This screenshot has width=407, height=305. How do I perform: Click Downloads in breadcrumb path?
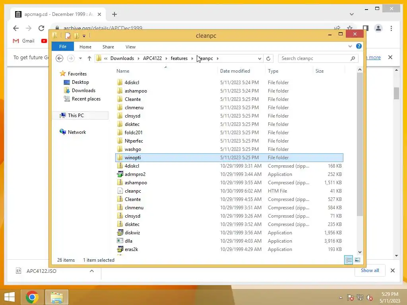[x=122, y=58]
